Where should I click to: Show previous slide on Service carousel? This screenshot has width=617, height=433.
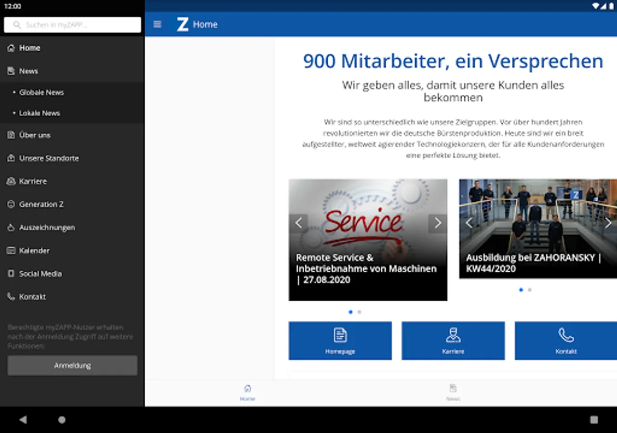point(298,223)
